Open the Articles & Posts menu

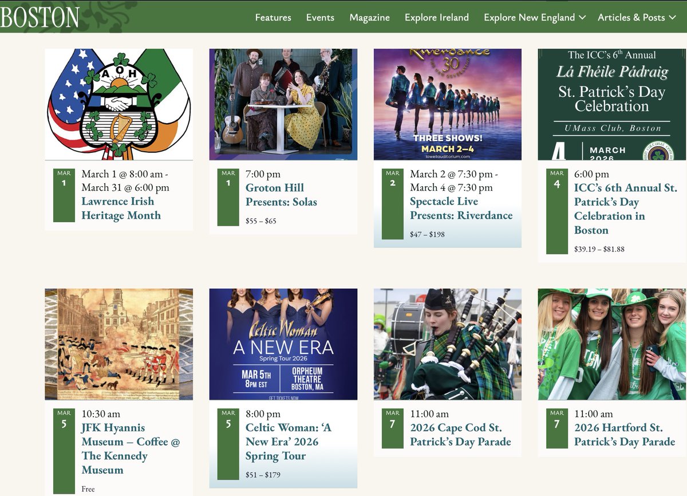631,17
